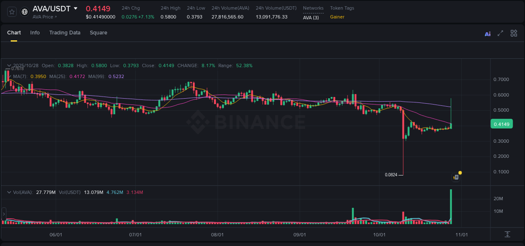
Task: Click the Gainer token tag
Action: pyautogui.click(x=337, y=17)
